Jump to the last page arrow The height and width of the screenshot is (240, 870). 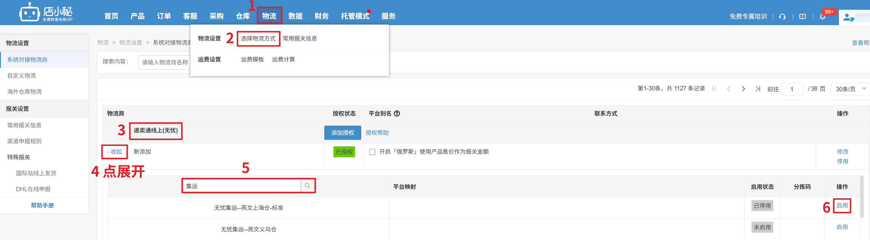(x=758, y=89)
